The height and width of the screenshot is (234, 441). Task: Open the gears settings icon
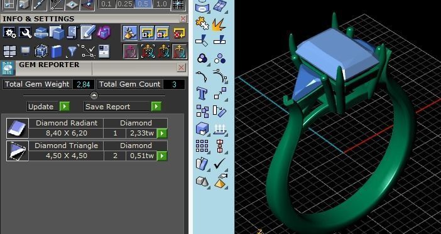[x=9, y=33]
